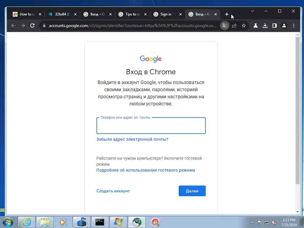
Task: Open the Windows flag taskbar icon
Action: (x=118, y=222)
